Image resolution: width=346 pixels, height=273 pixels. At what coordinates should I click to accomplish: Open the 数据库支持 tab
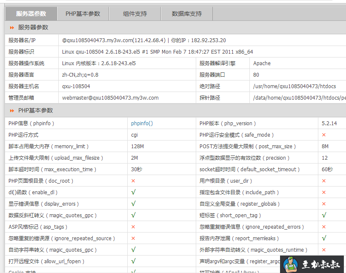tap(187, 14)
